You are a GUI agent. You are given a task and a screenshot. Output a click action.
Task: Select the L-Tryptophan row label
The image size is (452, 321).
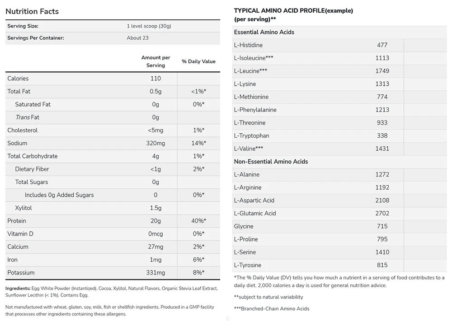pos(251,135)
